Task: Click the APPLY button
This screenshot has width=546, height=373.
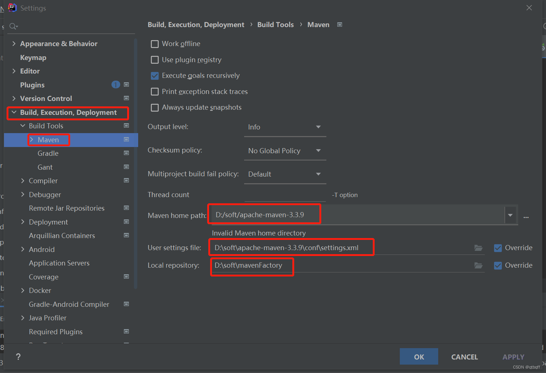Action: pyautogui.click(x=513, y=357)
